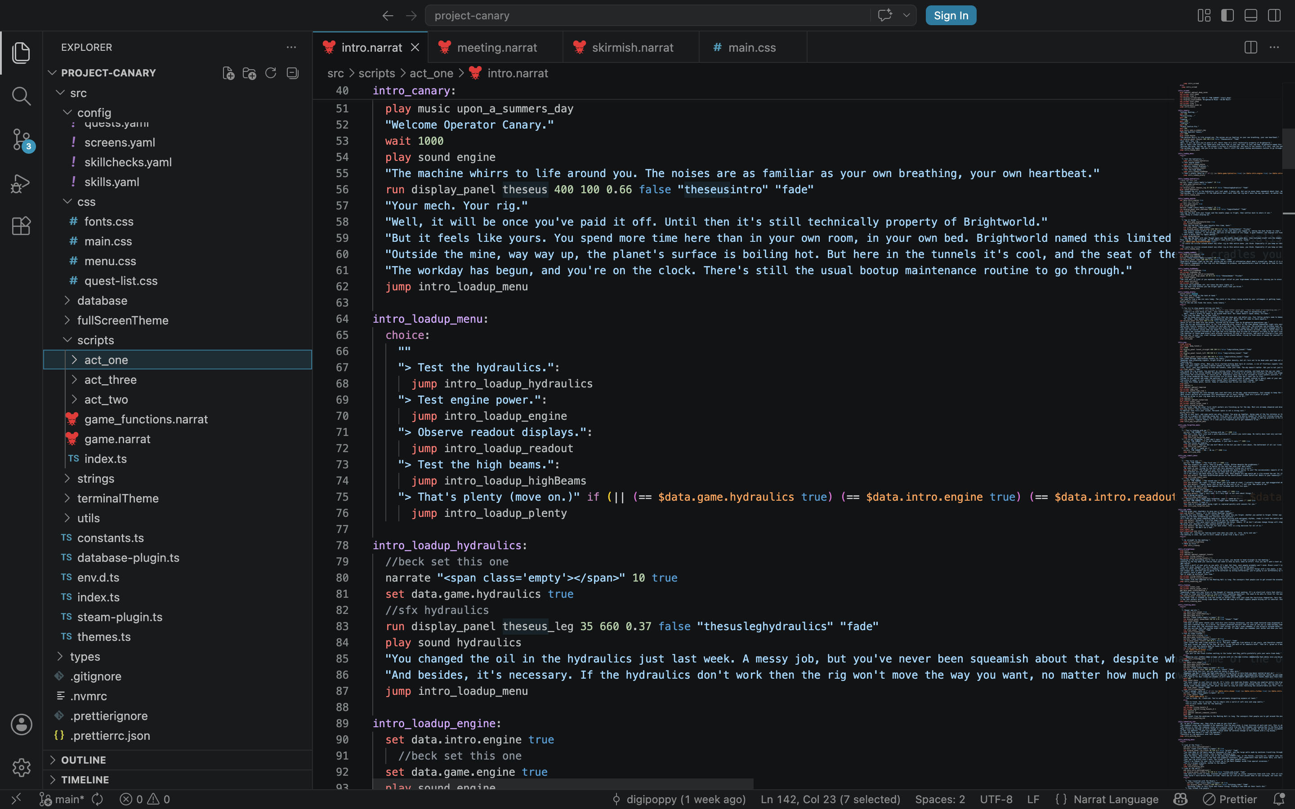The image size is (1295, 809).
Task: Switch to the meeting.narrat tab
Action: click(496, 47)
